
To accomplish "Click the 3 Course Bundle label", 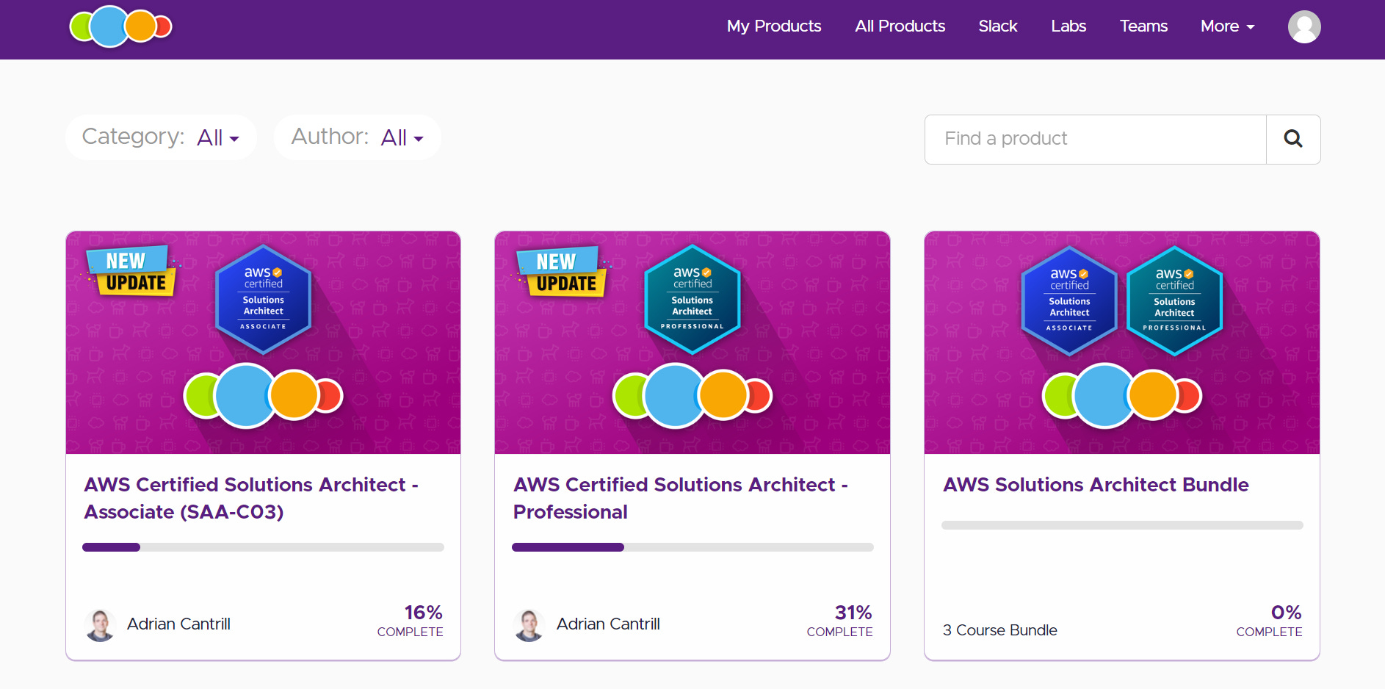I will point(999,630).
